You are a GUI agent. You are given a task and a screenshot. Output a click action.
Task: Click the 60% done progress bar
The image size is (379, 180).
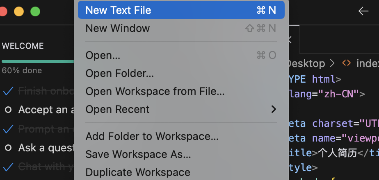38,61
